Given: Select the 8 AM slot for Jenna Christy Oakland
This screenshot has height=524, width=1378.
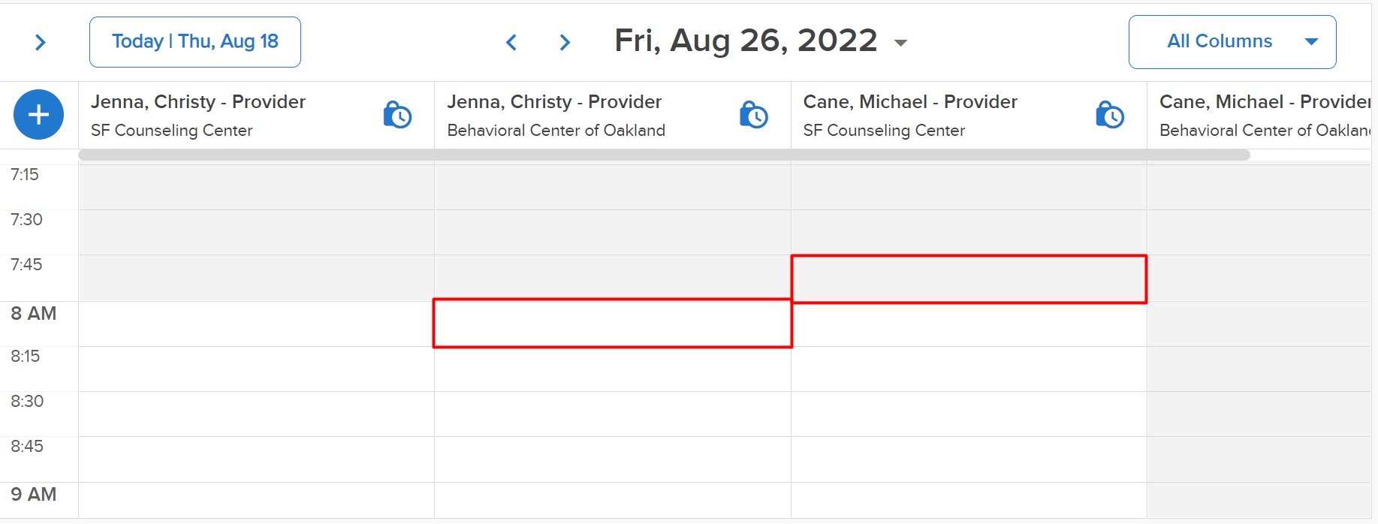Looking at the screenshot, I should point(613,324).
